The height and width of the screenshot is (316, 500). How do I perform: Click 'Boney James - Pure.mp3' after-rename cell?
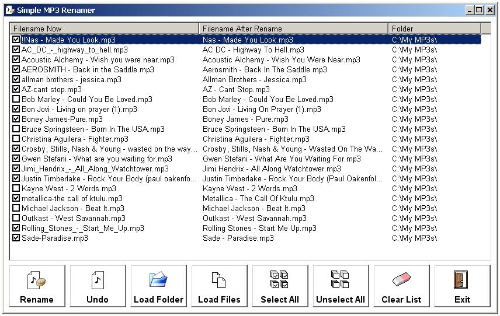click(x=245, y=119)
